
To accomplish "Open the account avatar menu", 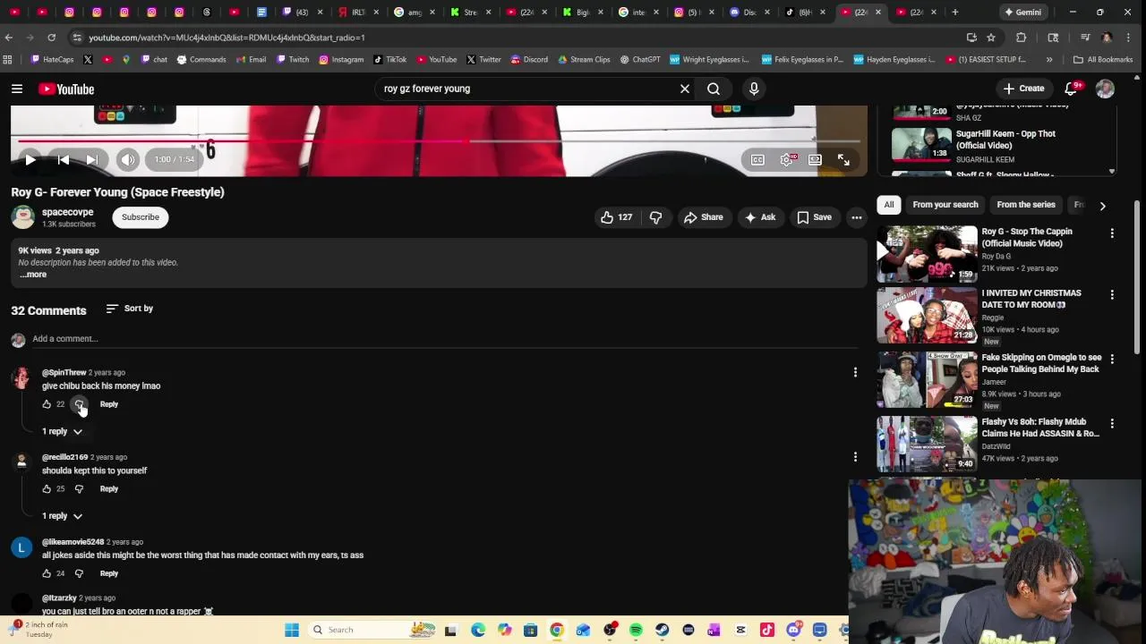I will coord(1105,89).
